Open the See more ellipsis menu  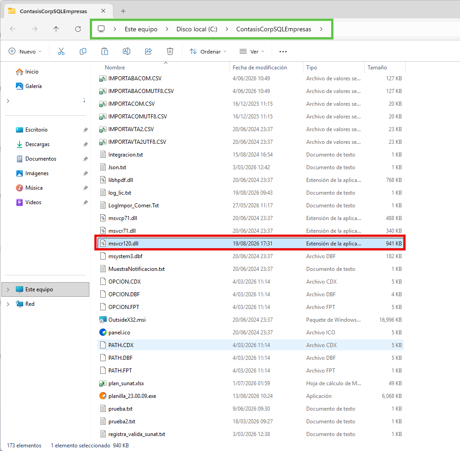pyautogui.click(x=283, y=52)
